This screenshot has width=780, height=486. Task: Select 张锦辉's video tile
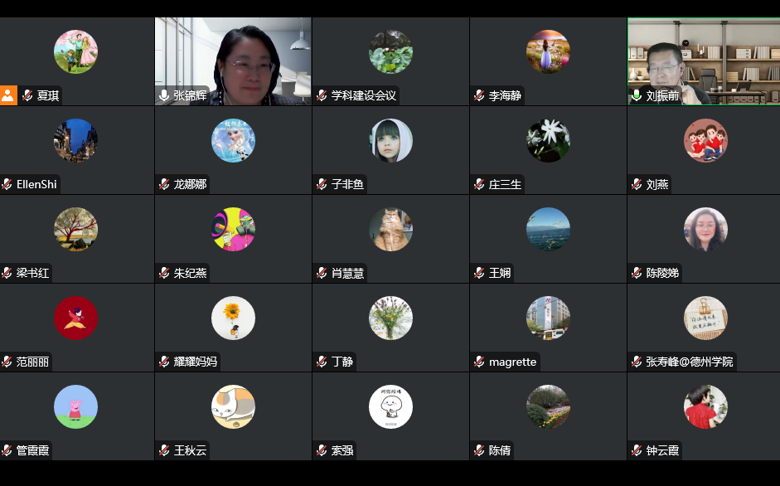tap(233, 61)
